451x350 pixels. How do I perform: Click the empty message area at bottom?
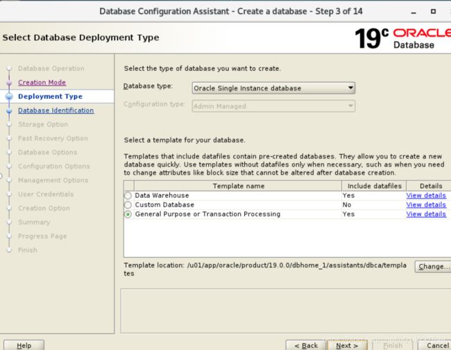(x=286, y=311)
